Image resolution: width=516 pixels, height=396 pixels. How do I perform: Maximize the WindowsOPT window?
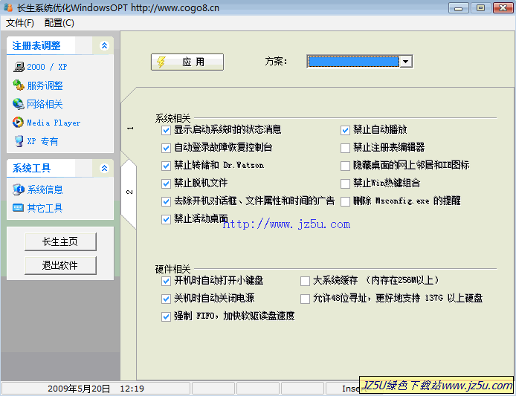click(480, 7)
